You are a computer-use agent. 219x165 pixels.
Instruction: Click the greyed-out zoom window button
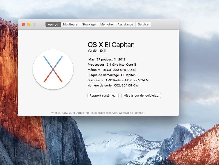34,24
